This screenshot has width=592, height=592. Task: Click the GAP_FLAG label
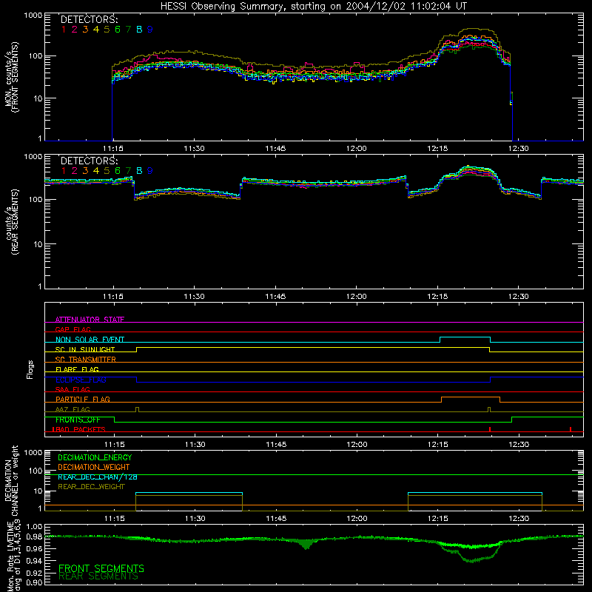point(73,329)
